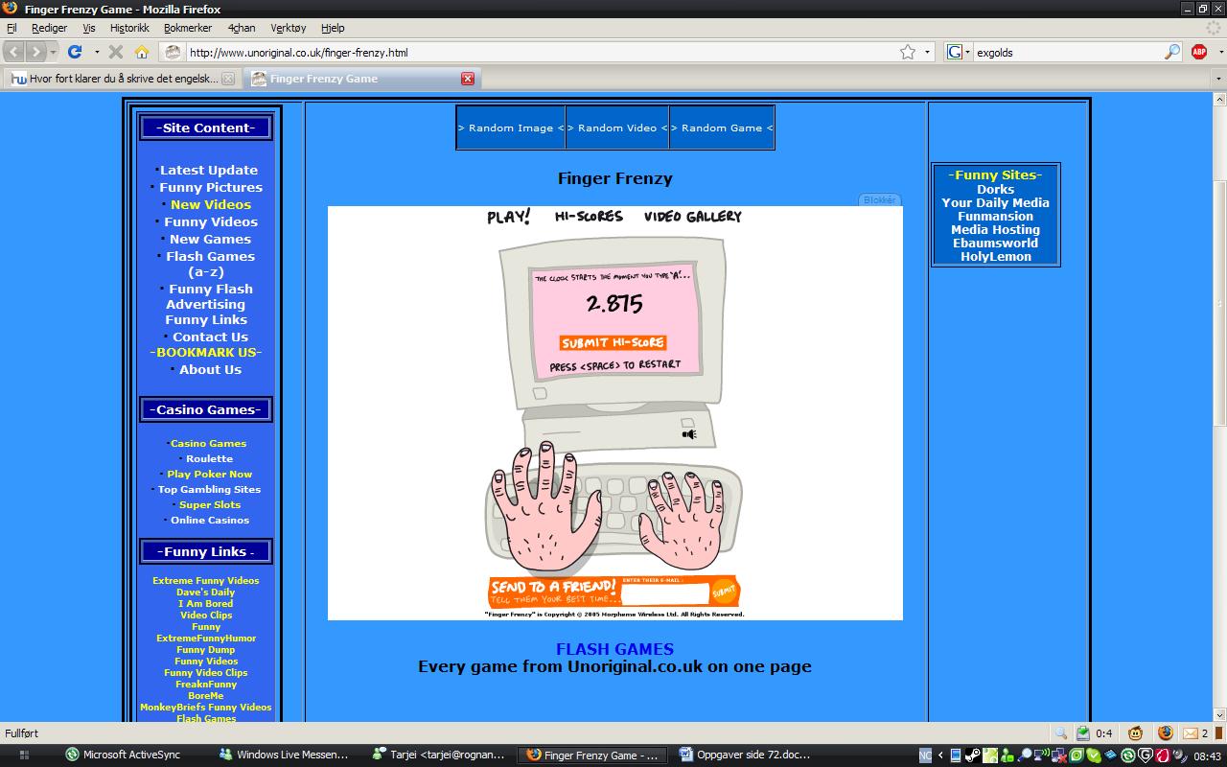Screen dimensions: 1227x767
Task: Switch to Microsoft ActiveSync in the taskbar
Action: coord(124,755)
